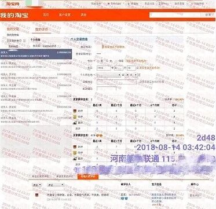
Task: Select the 女 gender radio button
Action: 107,61
